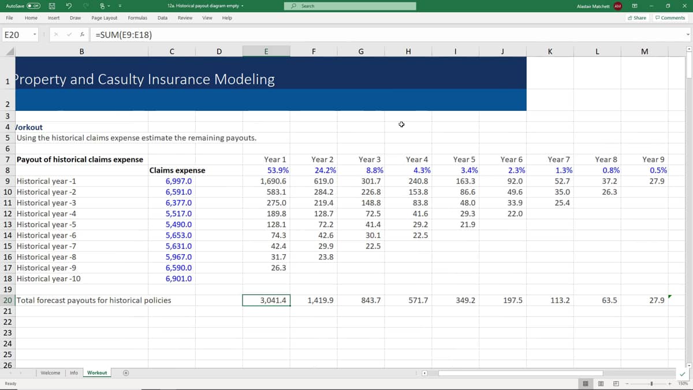
Task: Open the Insert ribbon tab
Action: pyautogui.click(x=54, y=18)
